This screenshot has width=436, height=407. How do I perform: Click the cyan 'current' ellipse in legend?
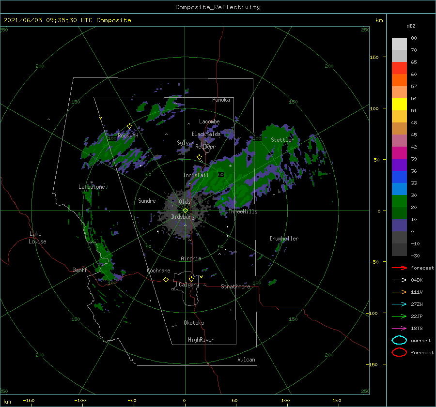[399, 340]
